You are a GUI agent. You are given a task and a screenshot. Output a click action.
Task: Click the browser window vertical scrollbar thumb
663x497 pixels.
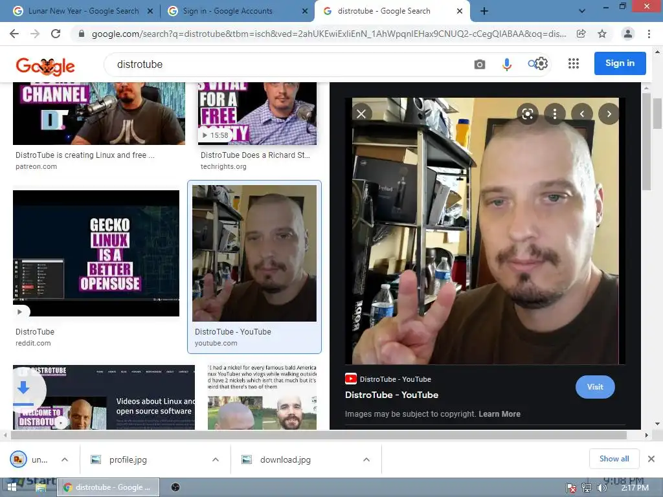[657, 113]
